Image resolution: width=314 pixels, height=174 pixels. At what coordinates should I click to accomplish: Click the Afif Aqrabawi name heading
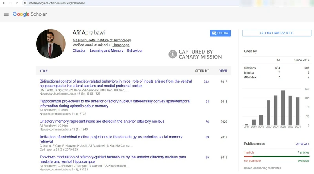click(x=89, y=33)
